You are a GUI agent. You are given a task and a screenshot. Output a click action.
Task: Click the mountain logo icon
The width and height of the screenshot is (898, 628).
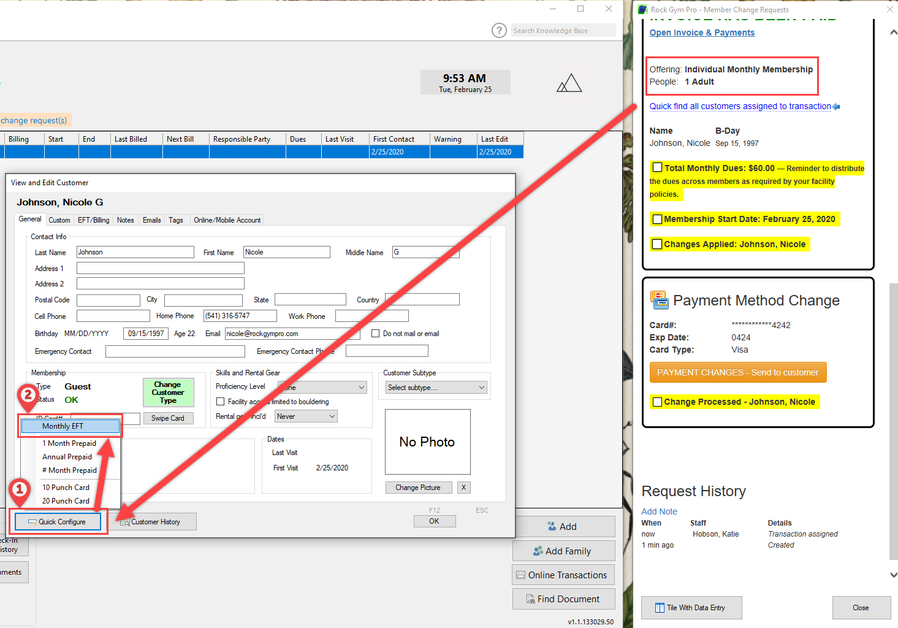point(569,83)
